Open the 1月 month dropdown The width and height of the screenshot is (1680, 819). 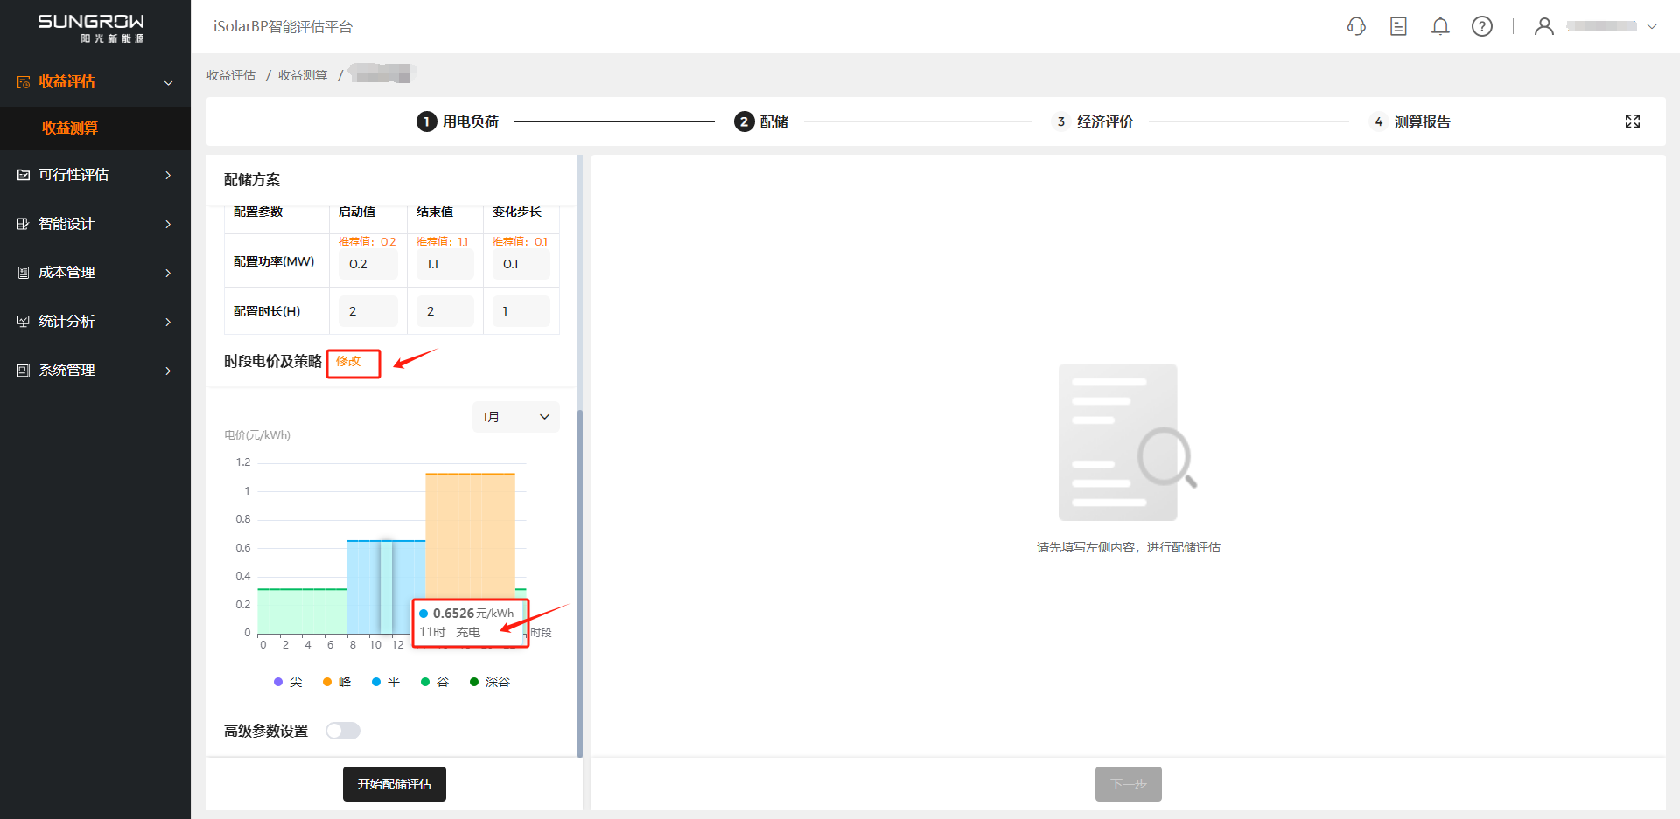click(515, 417)
